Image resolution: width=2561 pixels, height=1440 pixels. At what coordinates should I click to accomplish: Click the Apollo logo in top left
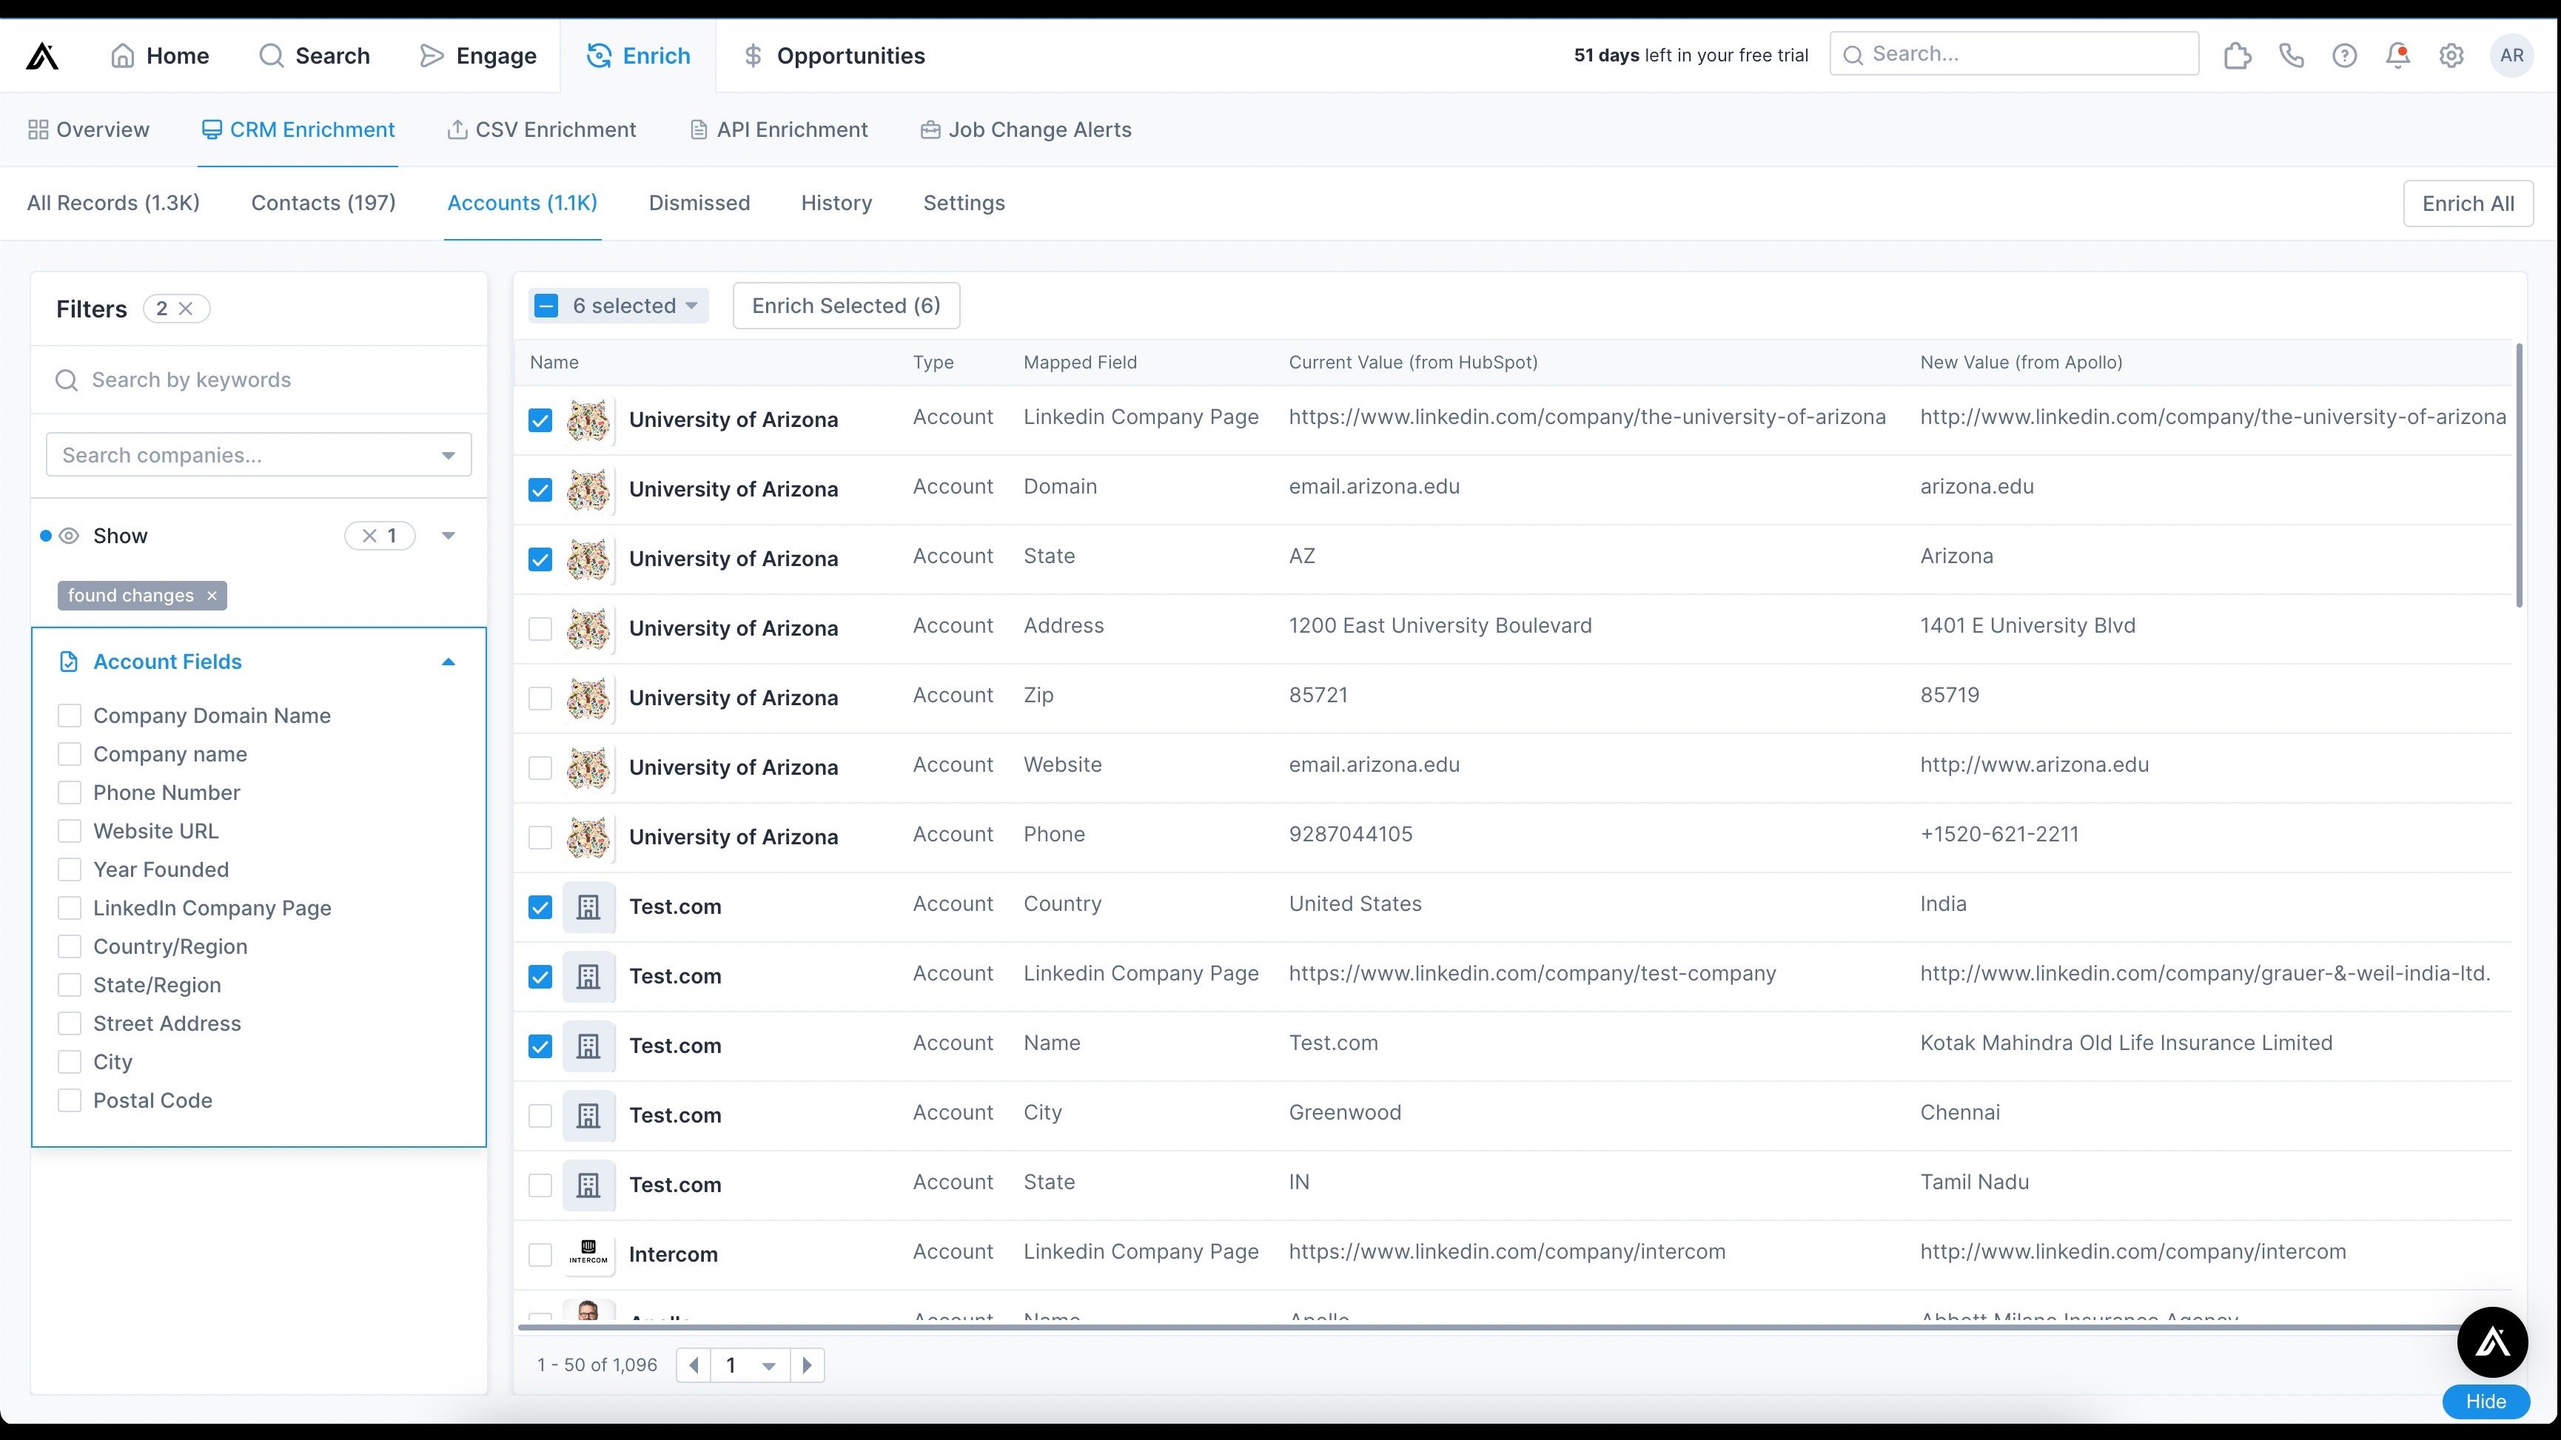click(x=41, y=55)
